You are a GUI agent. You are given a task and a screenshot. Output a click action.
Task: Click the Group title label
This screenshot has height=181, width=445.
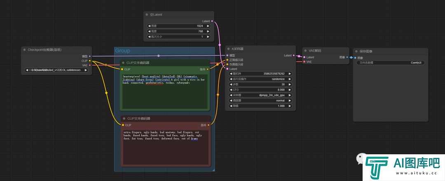(122, 51)
